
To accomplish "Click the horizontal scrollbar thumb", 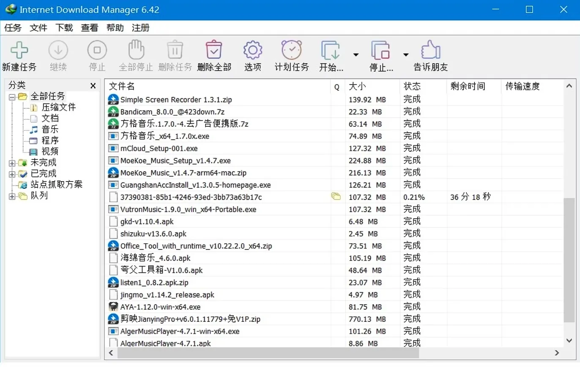I will 268,353.
